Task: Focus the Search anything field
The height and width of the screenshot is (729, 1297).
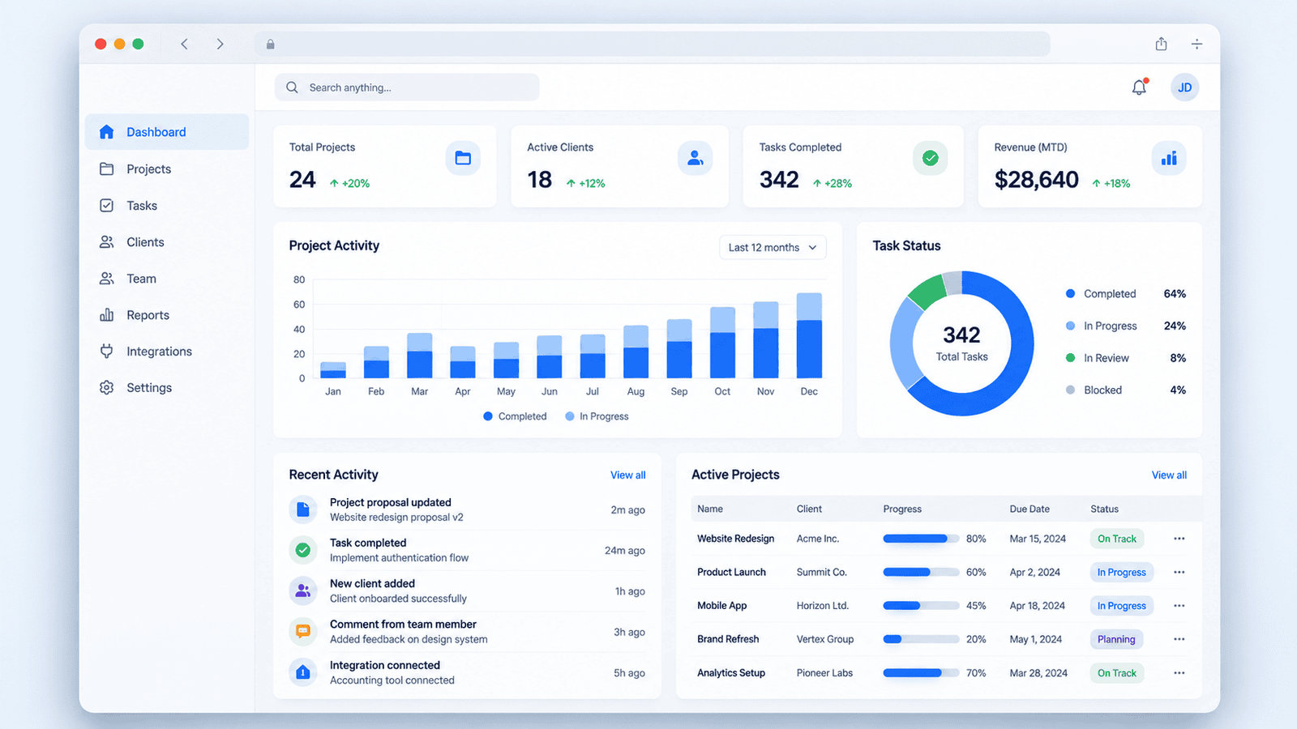Action: [407, 87]
